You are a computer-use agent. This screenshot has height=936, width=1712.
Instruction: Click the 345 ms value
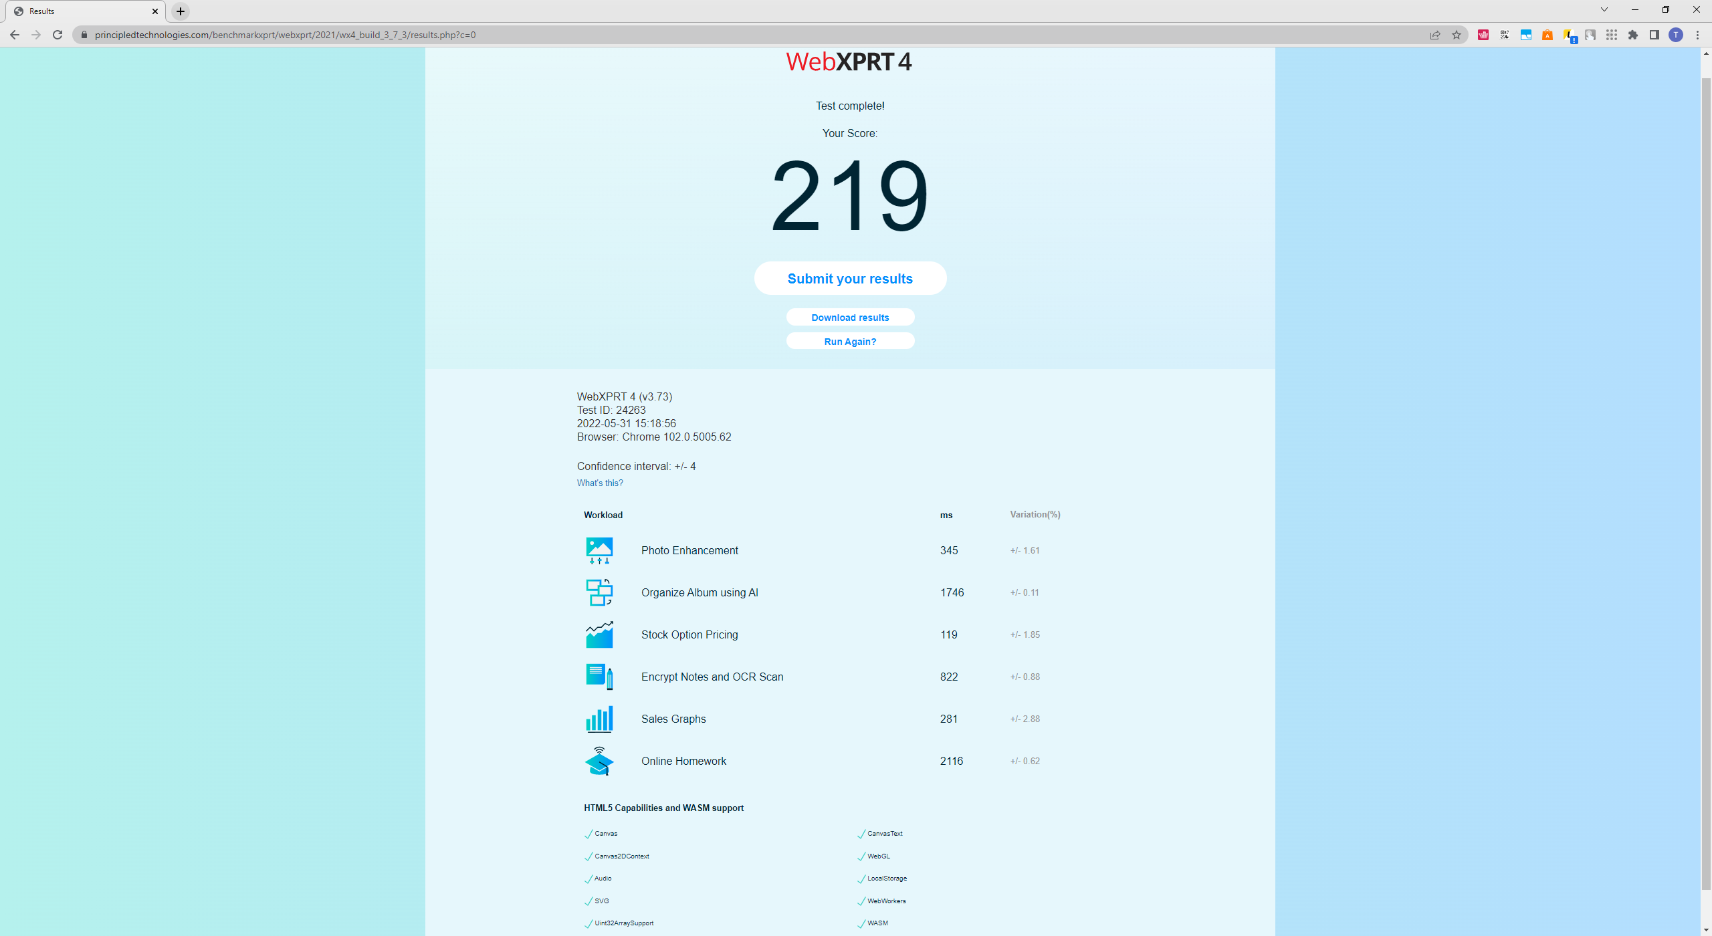[948, 550]
